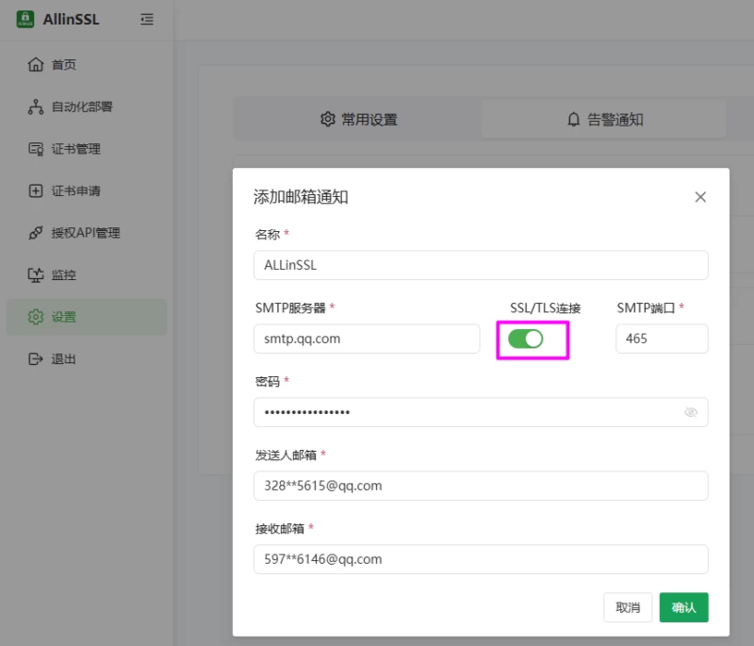The height and width of the screenshot is (646, 754).
Task: Close the 添加邮箱通知 dialog
Action: pyautogui.click(x=700, y=196)
